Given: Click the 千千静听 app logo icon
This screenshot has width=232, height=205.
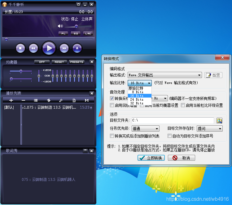Looking at the screenshot, I should coord(5,5).
